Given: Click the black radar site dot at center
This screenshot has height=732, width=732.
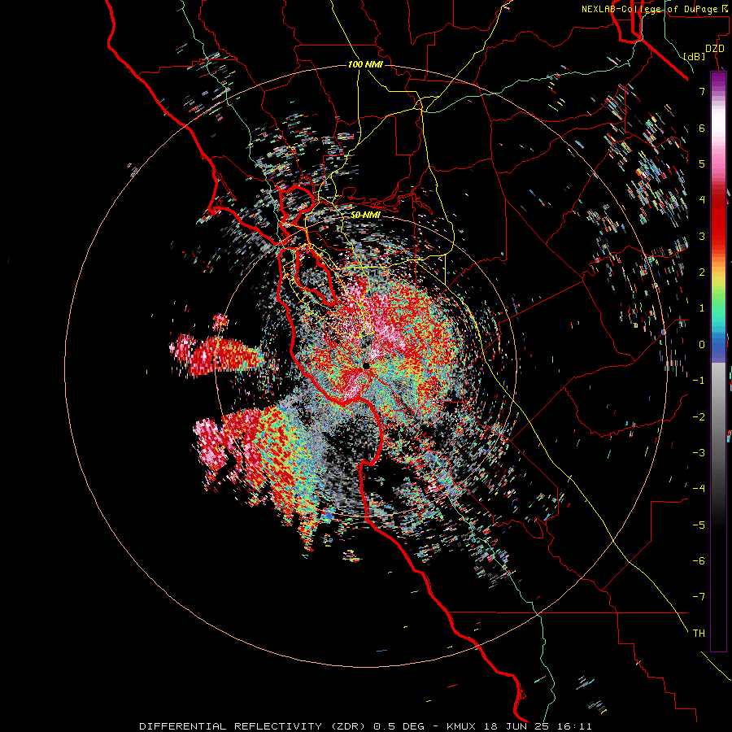Looking at the screenshot, I should (x=366, y=366).
